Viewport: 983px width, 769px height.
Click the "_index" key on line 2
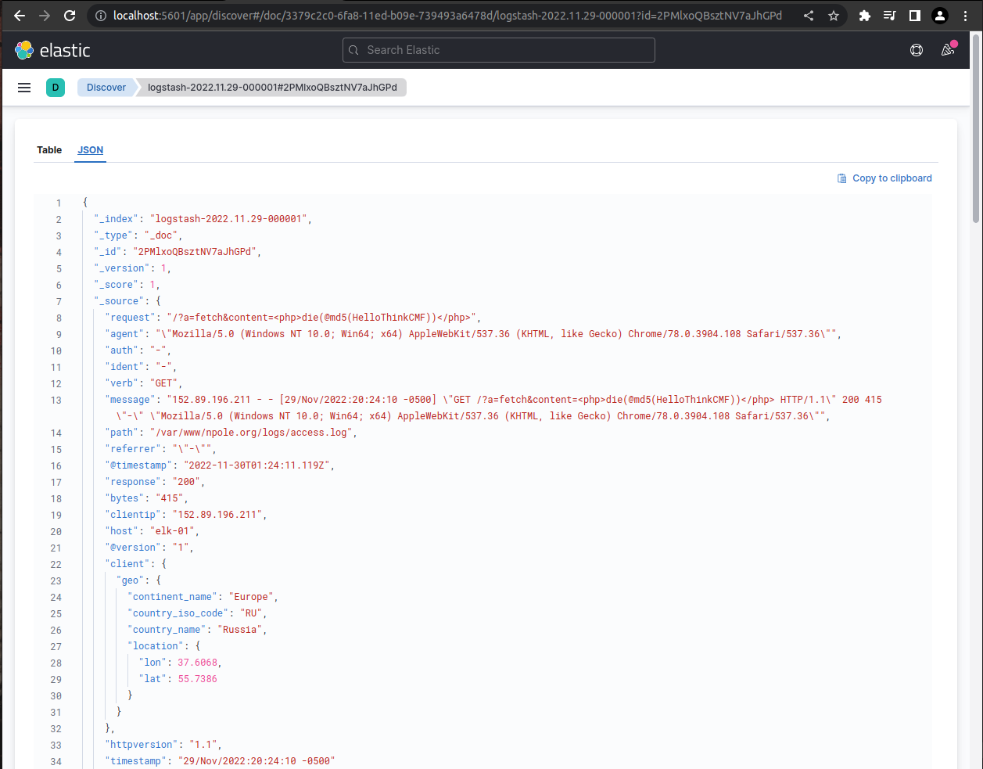point(117,219)
